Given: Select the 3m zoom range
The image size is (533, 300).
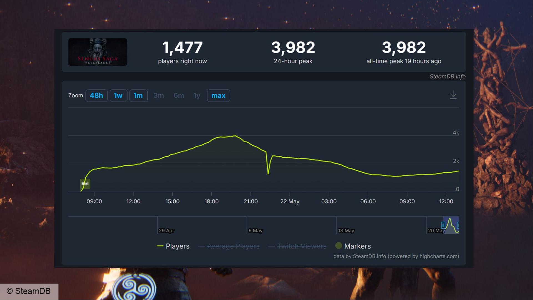Looking at the screenshot, I should tap(159, 95).
